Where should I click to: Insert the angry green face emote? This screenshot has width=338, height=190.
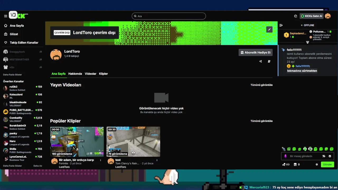click(289, 149)
